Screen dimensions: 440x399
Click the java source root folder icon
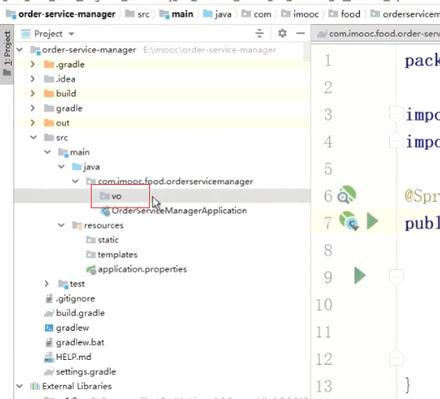(x=77, y=167)
